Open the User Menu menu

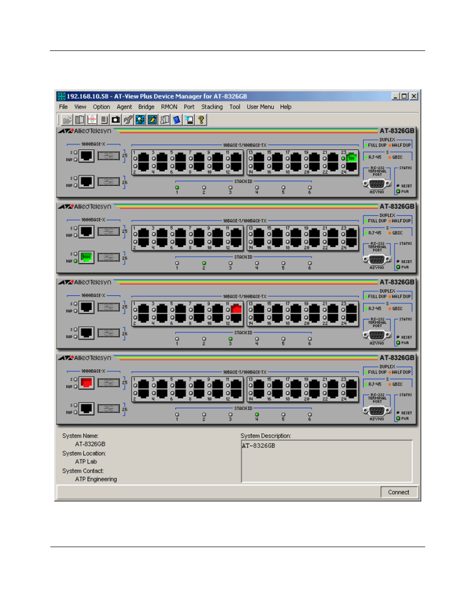point(260,107)
